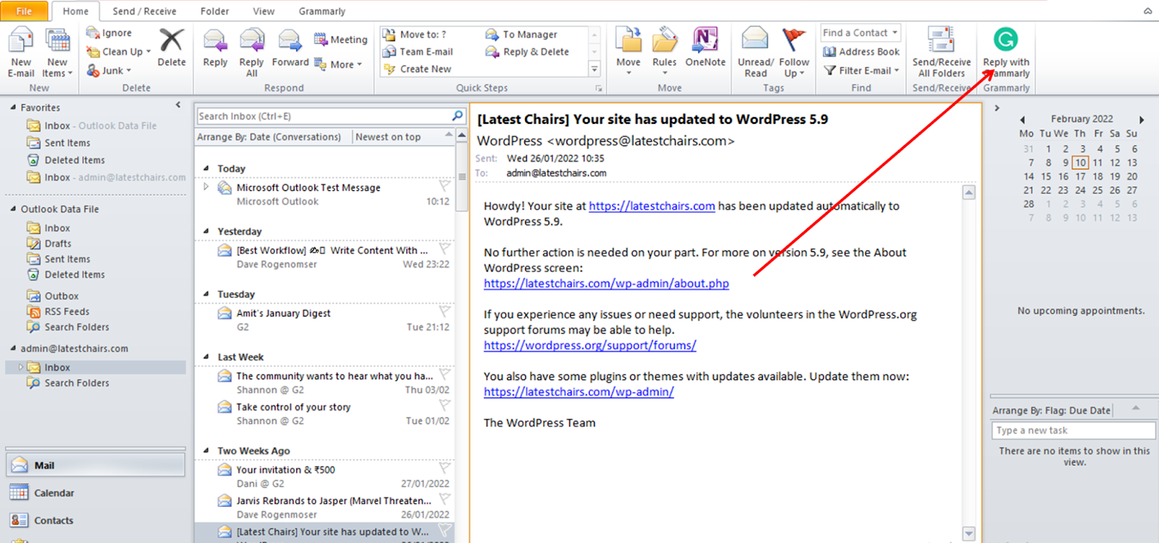Image resolution: width=1159 pixels, height=543 pixels.
Task: Open the Filter E-mail menu
Action: pyautogui.click(x=861, y=70)
